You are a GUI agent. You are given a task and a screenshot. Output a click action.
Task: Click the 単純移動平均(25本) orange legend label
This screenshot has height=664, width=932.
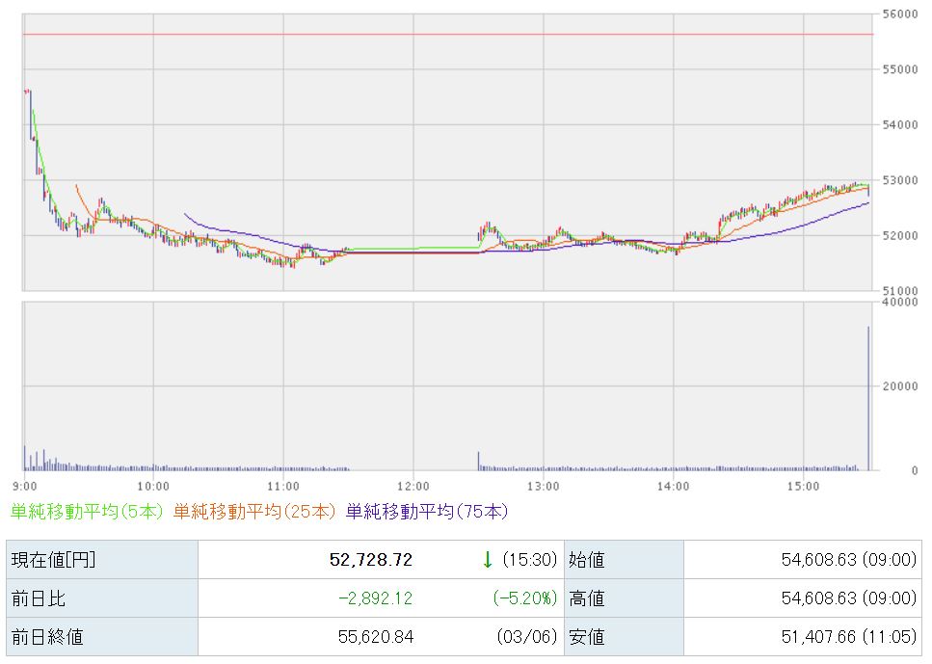point(255,512)
